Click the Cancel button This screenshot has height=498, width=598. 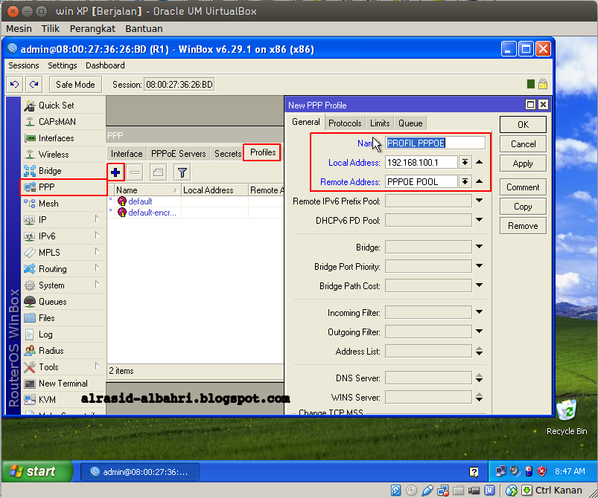pos(523,144)
